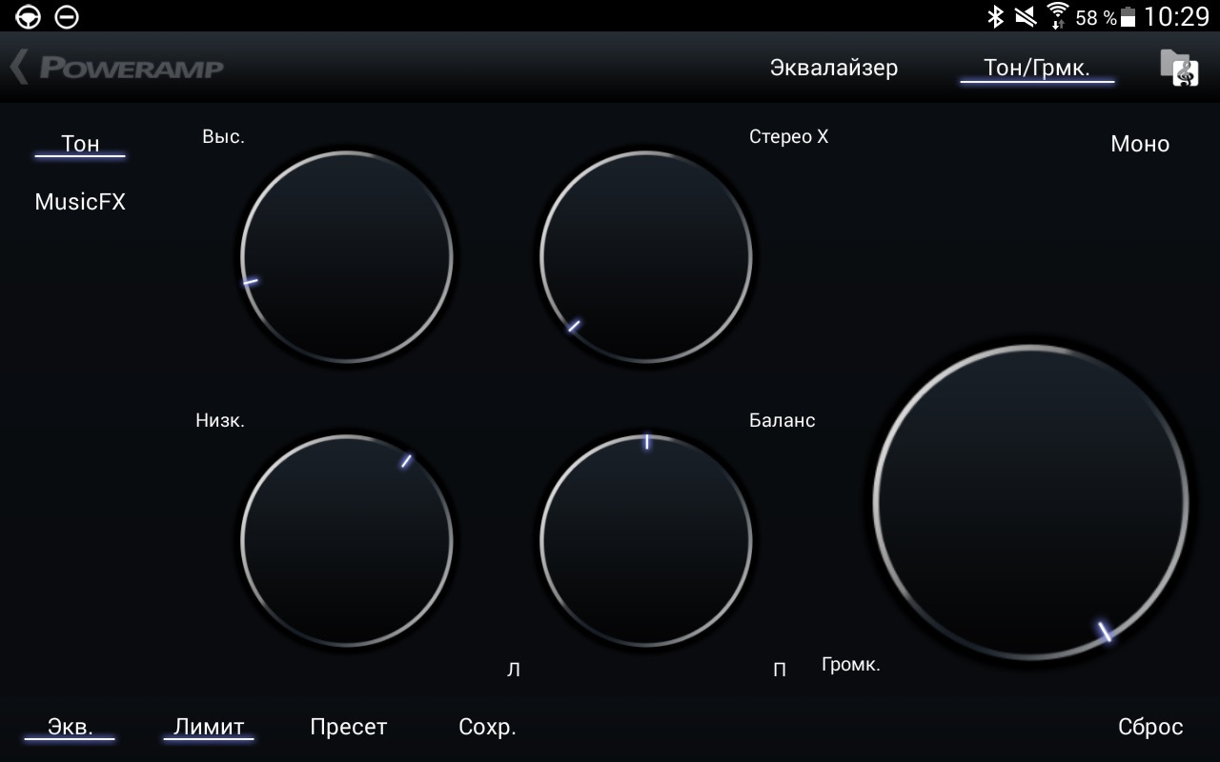The height and width of the screenshot is (762, 1220).
Task: Open the presets folder icon
Action: [x=1179, y=68]
